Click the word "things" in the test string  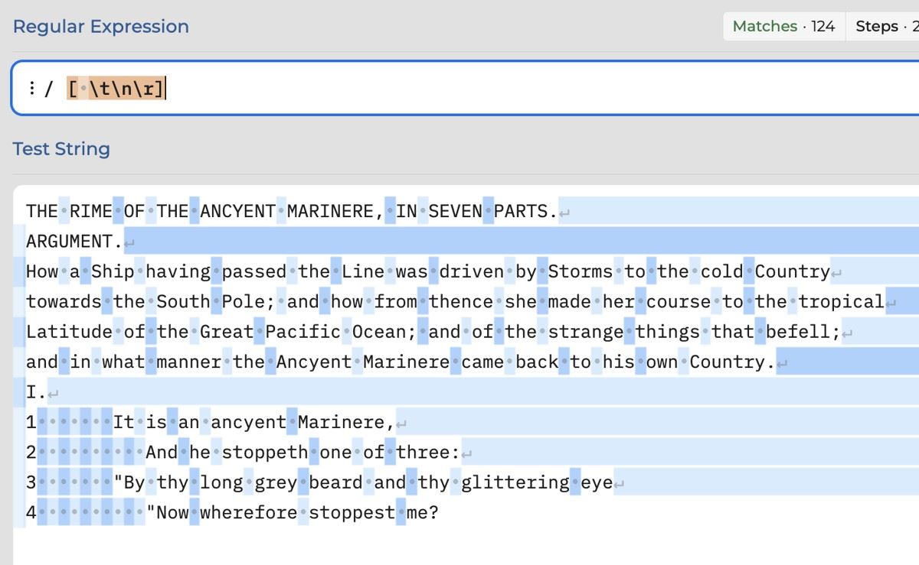point(667,332)
